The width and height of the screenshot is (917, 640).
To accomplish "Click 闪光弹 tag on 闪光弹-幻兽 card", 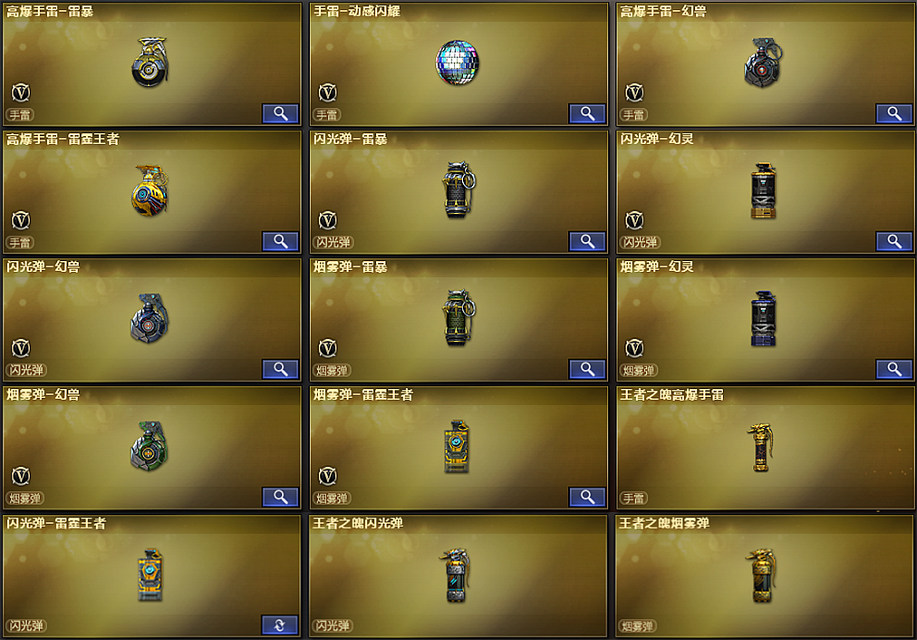I will point(26,370).
